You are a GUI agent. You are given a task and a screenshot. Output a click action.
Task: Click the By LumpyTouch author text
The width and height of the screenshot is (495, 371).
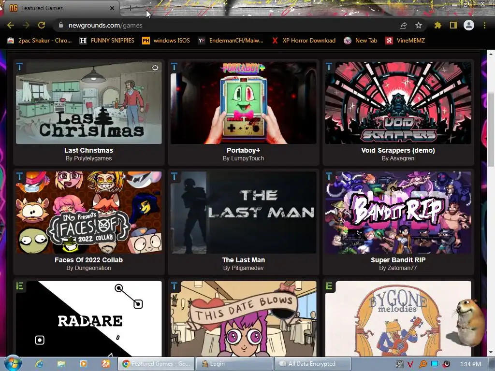pos(244,158)
